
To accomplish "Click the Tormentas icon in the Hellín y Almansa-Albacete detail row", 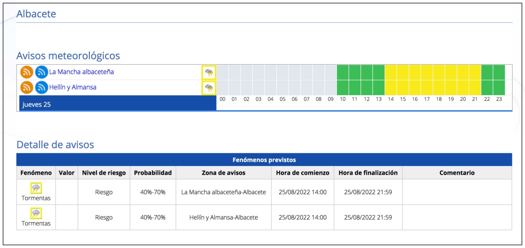I will pyautogui.click(x=36, y=214).
